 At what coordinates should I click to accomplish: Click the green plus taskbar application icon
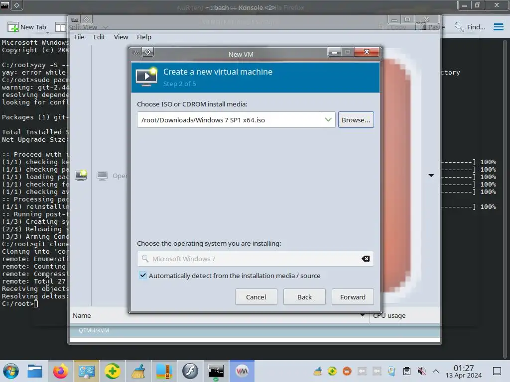[x=112, y=371]
